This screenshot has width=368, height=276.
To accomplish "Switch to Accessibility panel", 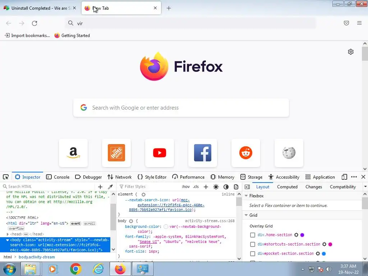I will tap(284, 177).
